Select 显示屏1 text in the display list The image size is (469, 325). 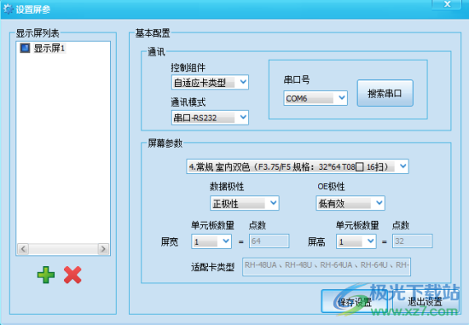pyautogui.click(x=49, y=48)
